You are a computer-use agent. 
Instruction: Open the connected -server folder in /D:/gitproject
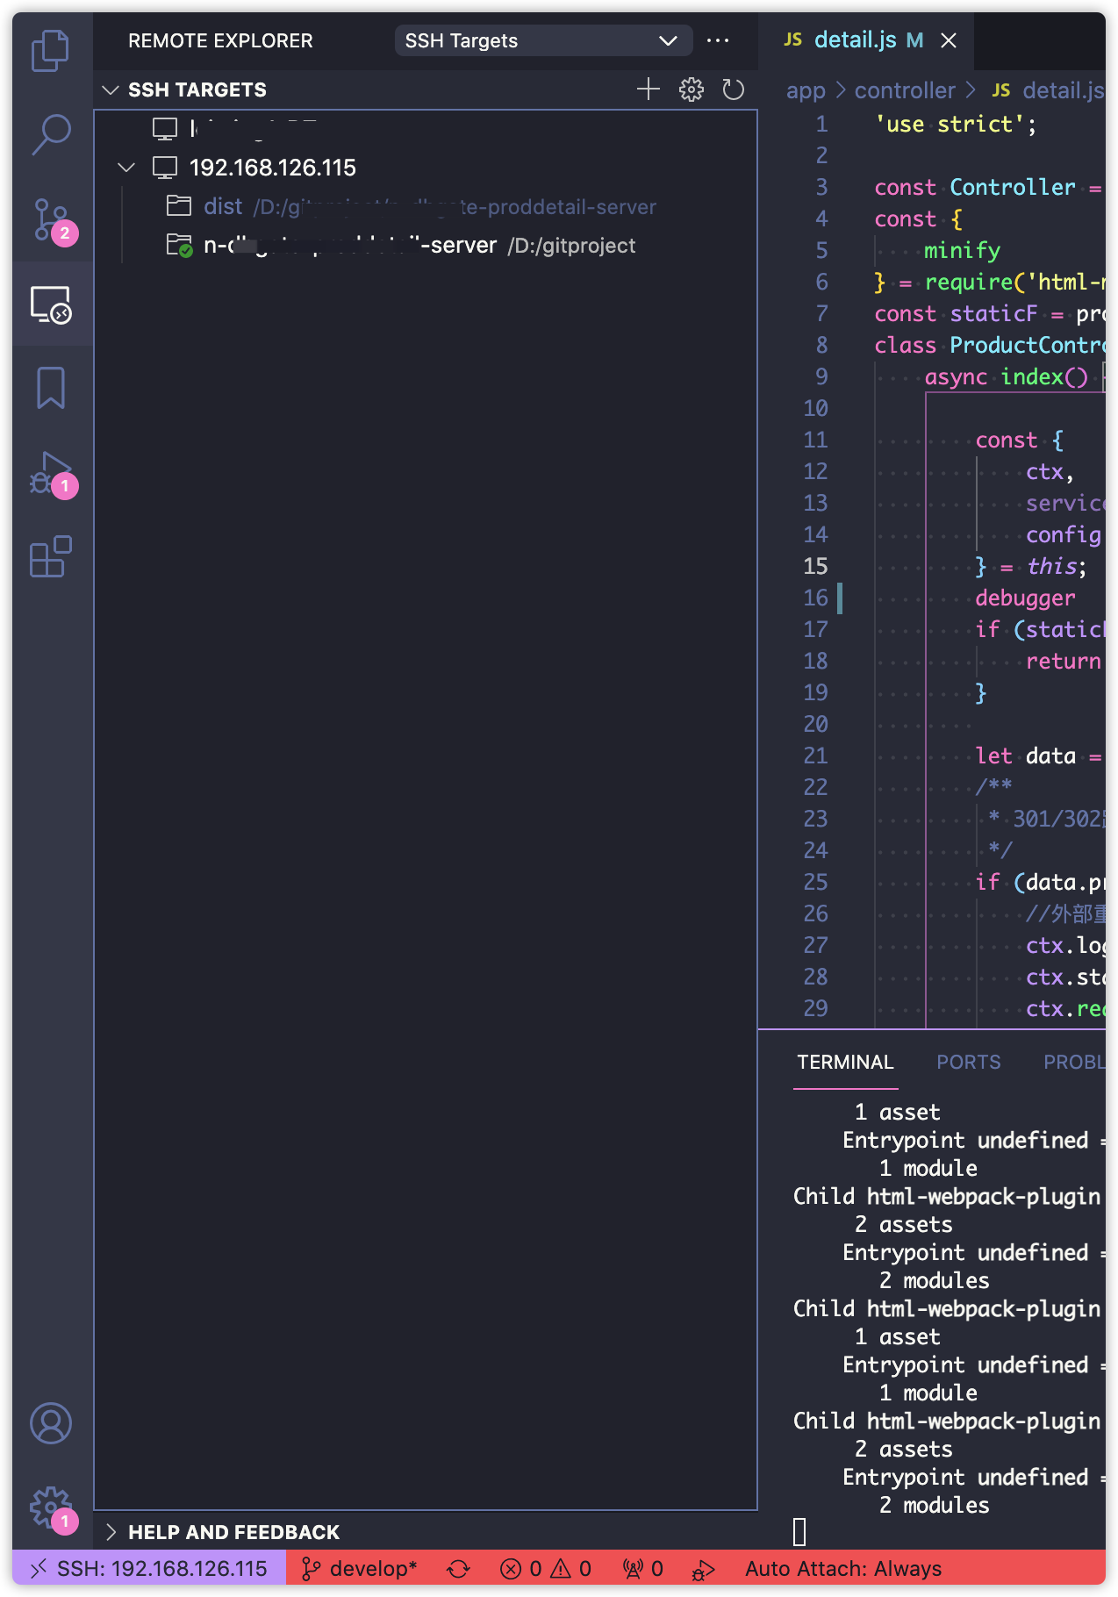(426, 245)
